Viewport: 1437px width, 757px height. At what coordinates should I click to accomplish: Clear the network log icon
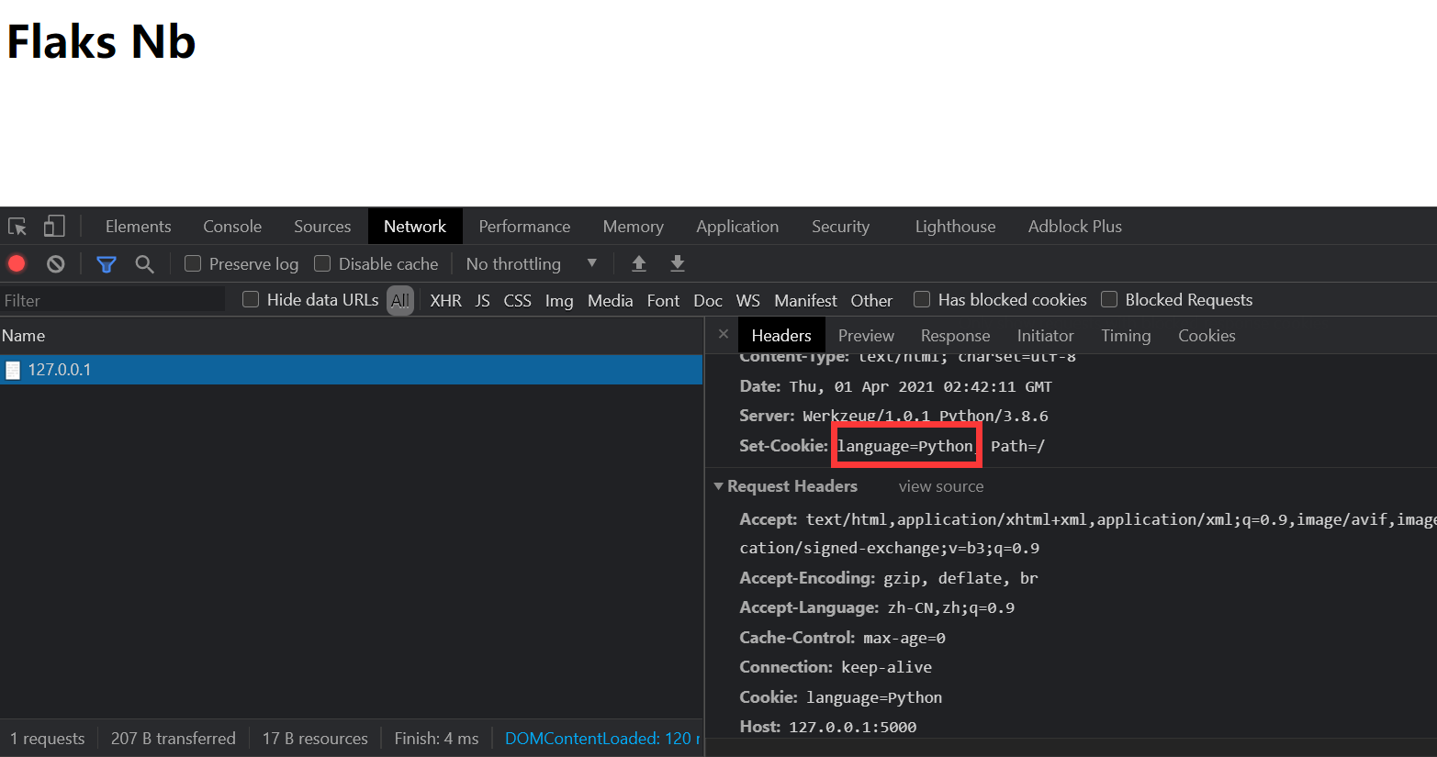coord(56,264)
